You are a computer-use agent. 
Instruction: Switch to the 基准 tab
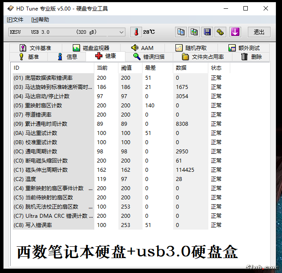pyautogui.click(x=29, y=57)
